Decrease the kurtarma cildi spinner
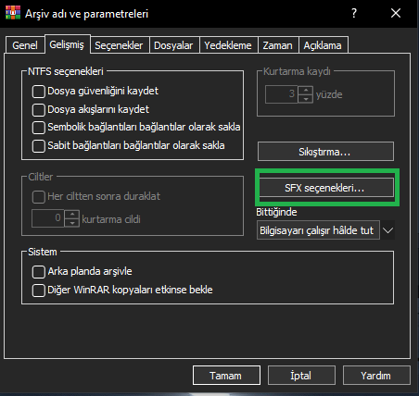 (x=72, y=223)
